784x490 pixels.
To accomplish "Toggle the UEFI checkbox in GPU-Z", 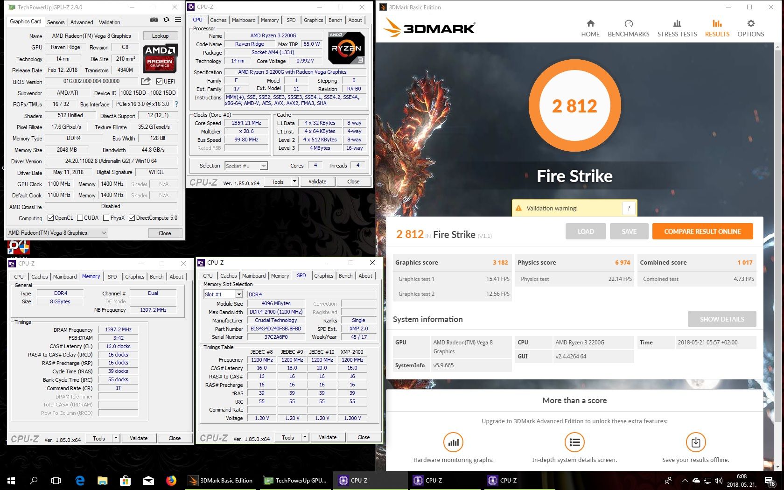I will [x=160, y=82].
